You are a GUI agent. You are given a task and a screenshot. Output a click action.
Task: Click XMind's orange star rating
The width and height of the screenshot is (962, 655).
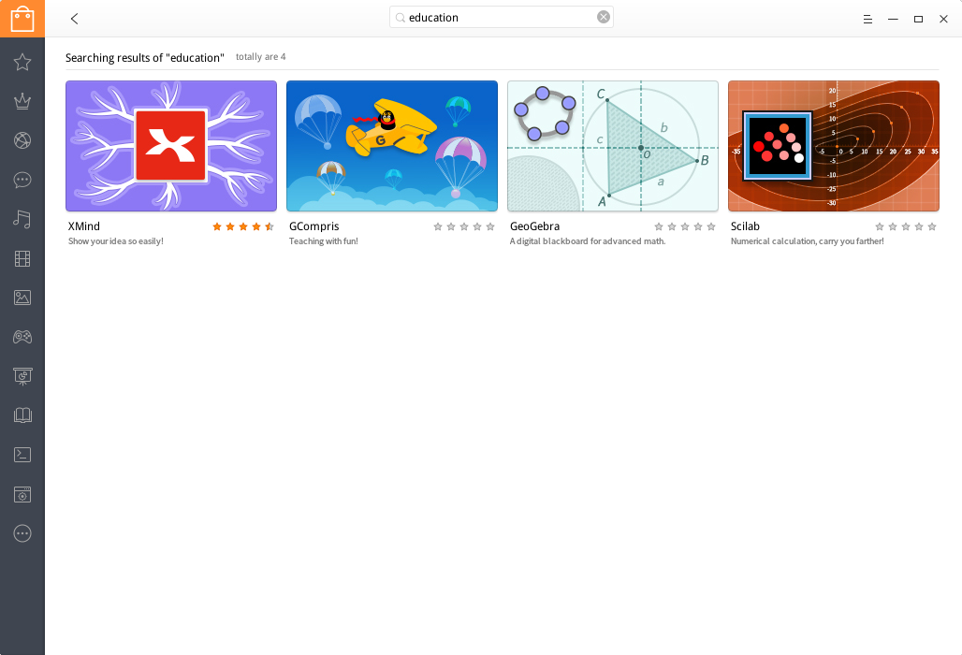(243, 227)
